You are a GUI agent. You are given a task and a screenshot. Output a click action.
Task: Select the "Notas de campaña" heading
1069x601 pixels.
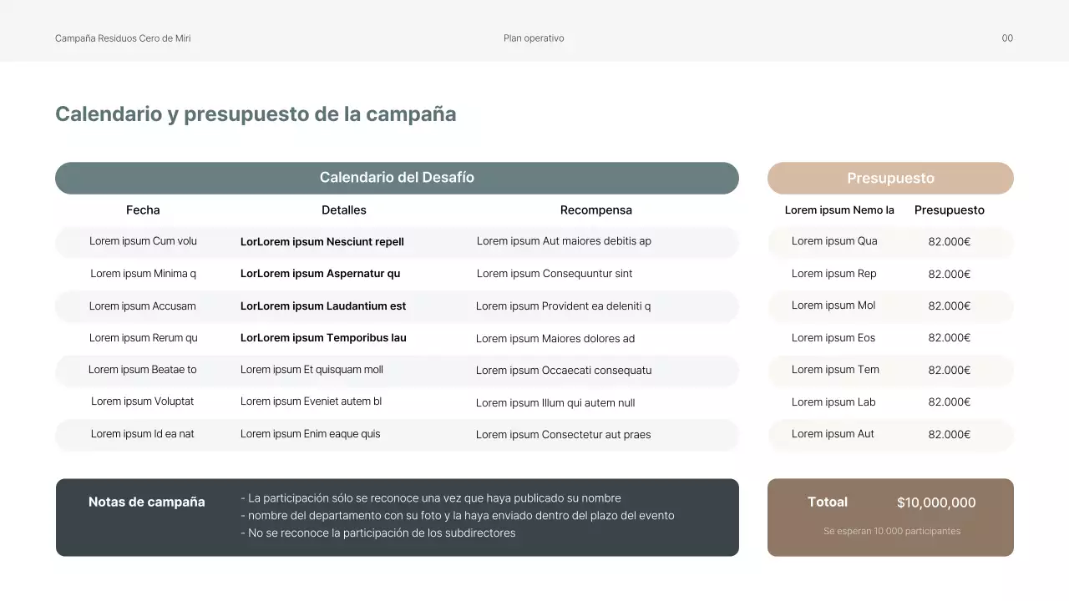(x=147, y=503)
